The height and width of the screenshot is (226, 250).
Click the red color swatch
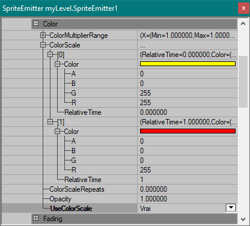tap(187, 131)
